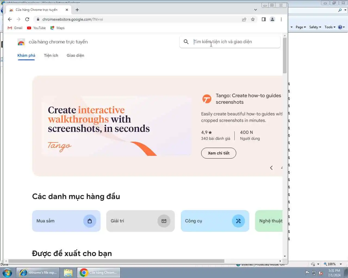Bookmark this page with the star icon
The width and height of the screenshot is (348, 278).
253,19
